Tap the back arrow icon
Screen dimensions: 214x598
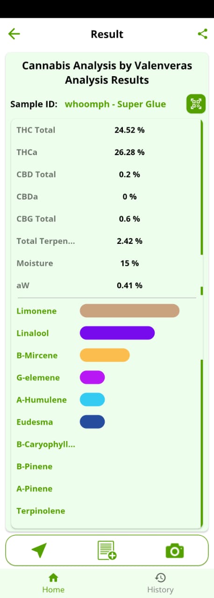tap(14, 34)
